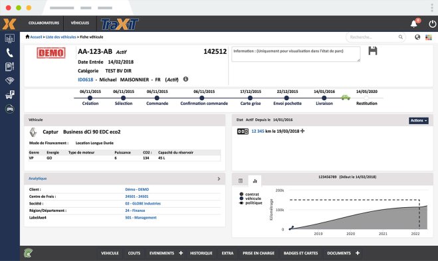438x261 pixels.
Task: Click the Commande timeline marker
Action: point(157,98)
